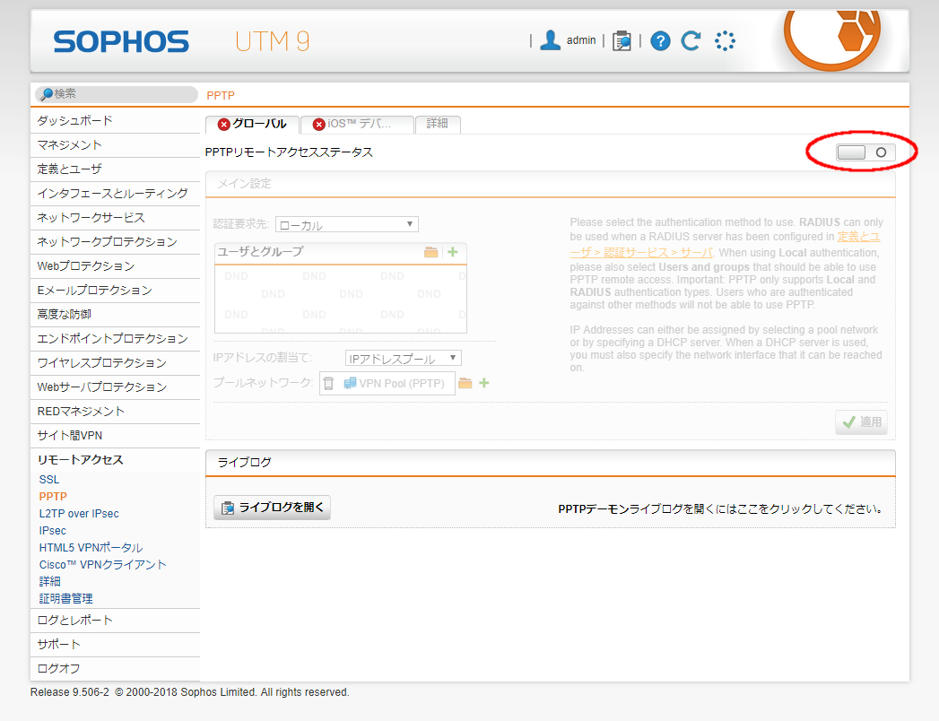Click green plus next to プールネットワーク field

484,384
